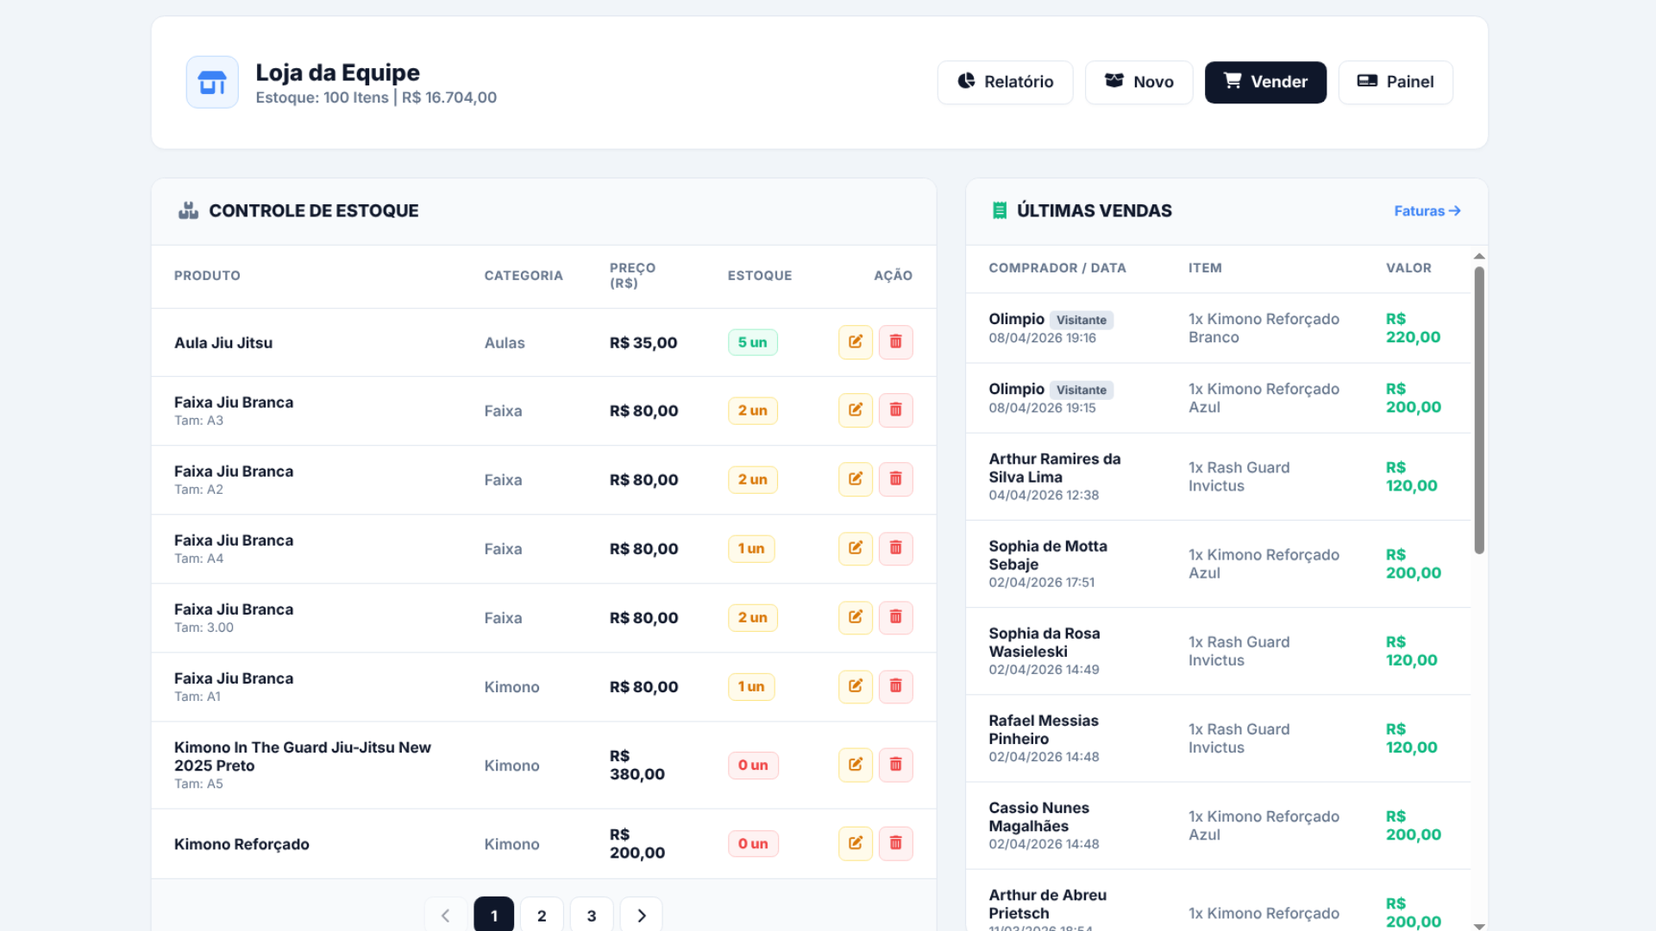Click buyer "Sophia da Rosa Wasieleski"
Image resolution: width=1656 pixels, height=931 pixels.
coord(1044,642)
